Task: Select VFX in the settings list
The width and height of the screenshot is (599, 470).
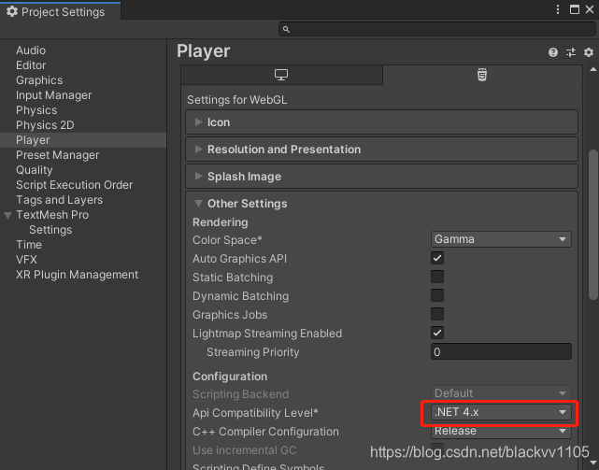Action: [26, 260]
